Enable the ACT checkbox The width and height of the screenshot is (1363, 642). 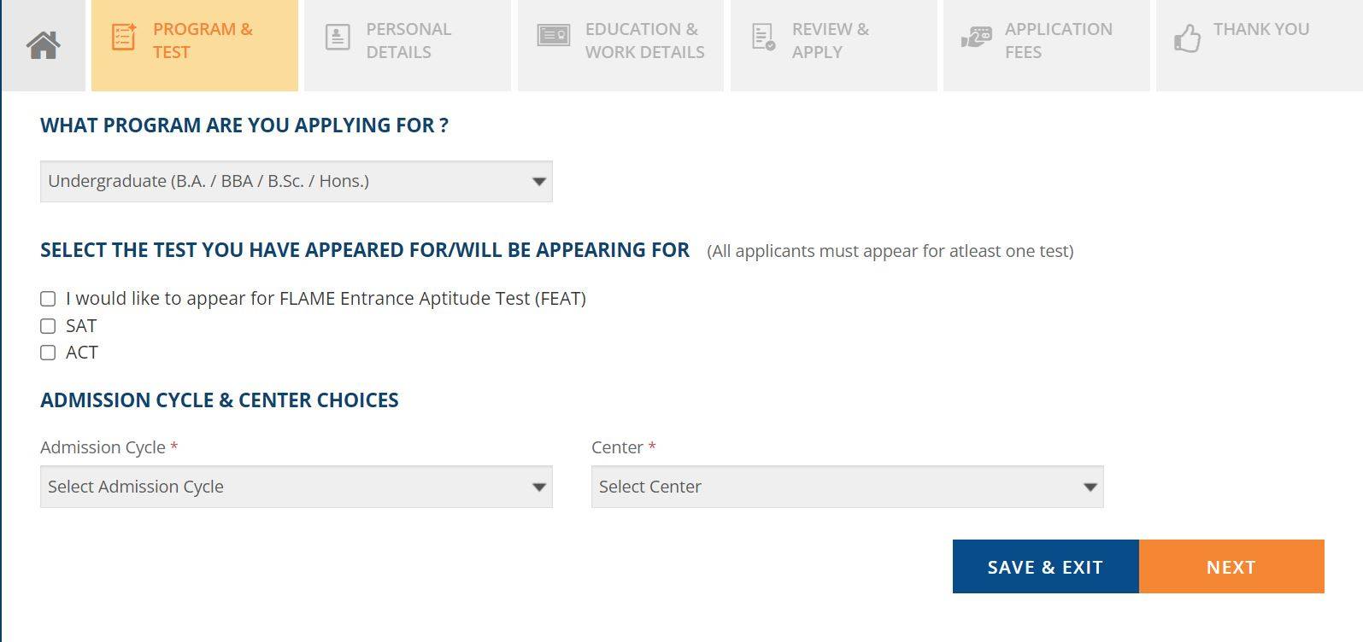click(48, 353)
